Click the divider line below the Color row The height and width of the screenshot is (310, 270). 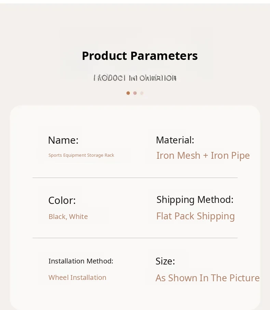135,238
